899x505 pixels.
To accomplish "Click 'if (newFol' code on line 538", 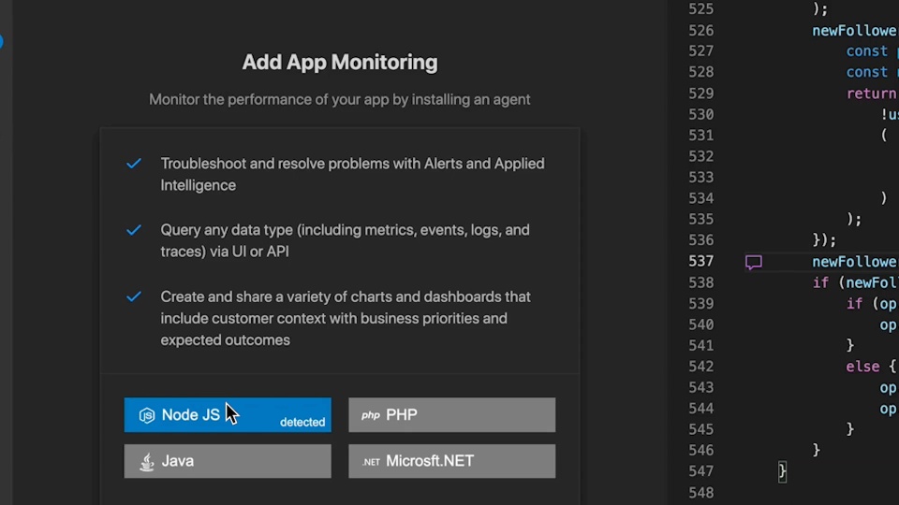I will (x=854, y=282).
